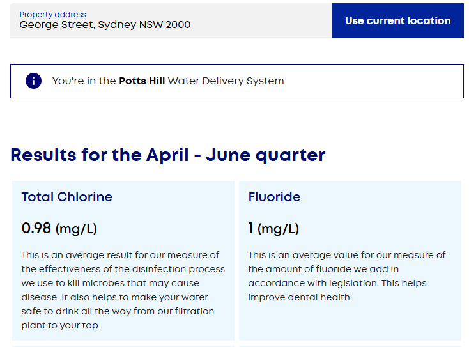
Task: Click the Fluoride card title
Action: tap(274, 197)
